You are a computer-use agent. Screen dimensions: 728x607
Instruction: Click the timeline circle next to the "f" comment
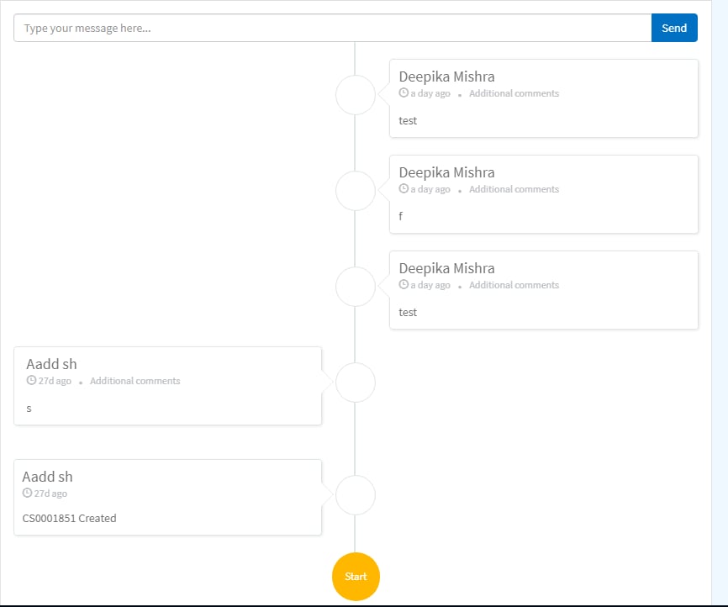pos(356,191)
